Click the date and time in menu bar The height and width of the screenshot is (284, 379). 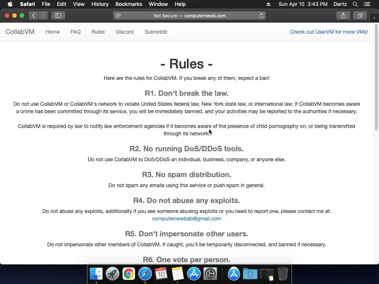303,4
